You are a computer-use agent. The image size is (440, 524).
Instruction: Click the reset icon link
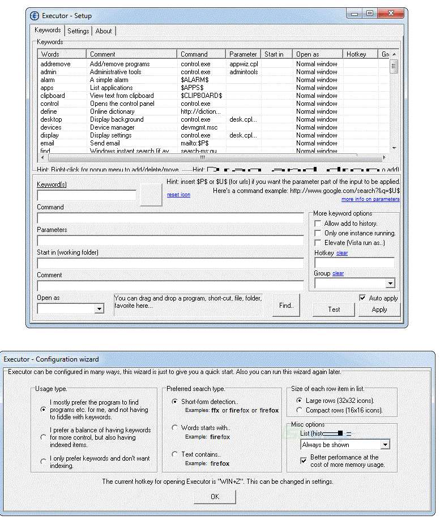coord(178,195)
